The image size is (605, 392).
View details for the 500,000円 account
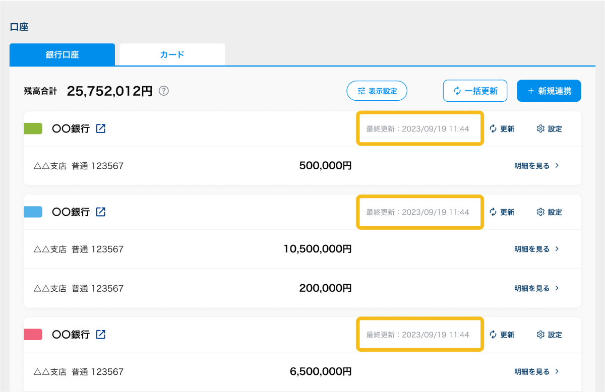point(536,165)
